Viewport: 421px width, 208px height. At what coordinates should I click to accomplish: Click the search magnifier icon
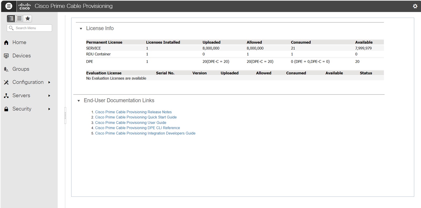tap(11, 28)
